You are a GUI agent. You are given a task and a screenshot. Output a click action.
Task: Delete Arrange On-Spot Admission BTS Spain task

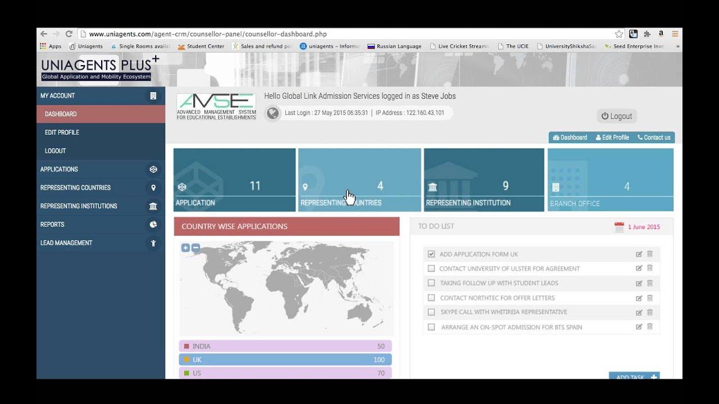coord(650,327)
